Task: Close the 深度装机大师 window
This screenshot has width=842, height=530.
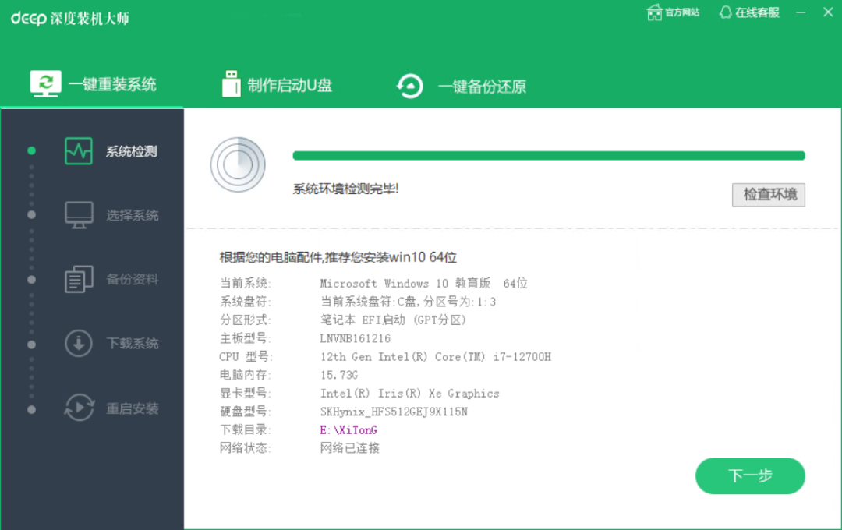Action: pos(828,12)
